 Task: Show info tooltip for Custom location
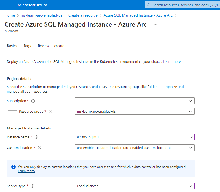click(39, 148)
